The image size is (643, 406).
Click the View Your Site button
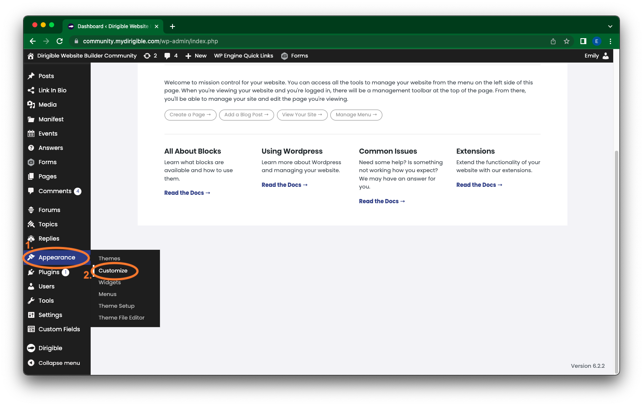point(302,115)
